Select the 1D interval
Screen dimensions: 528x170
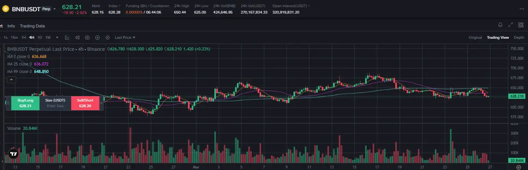point(40,38)
